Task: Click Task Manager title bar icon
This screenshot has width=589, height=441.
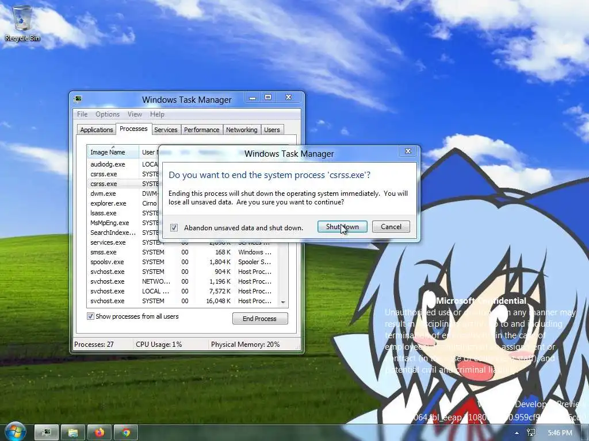Action: pos(78,99)
